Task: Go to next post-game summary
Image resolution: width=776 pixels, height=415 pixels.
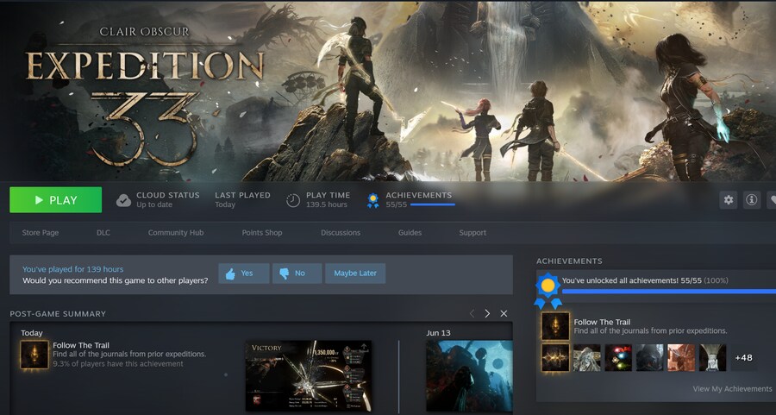Action: 487,313
